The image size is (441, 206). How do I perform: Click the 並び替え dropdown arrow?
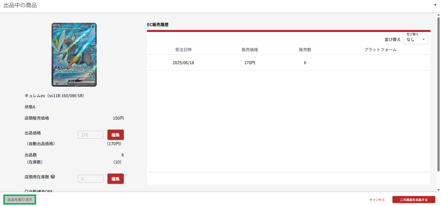click(423, 40)
